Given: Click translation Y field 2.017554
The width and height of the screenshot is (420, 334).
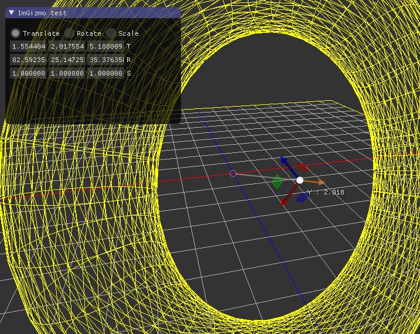Looking at the screenshot, I should (67, 46).
